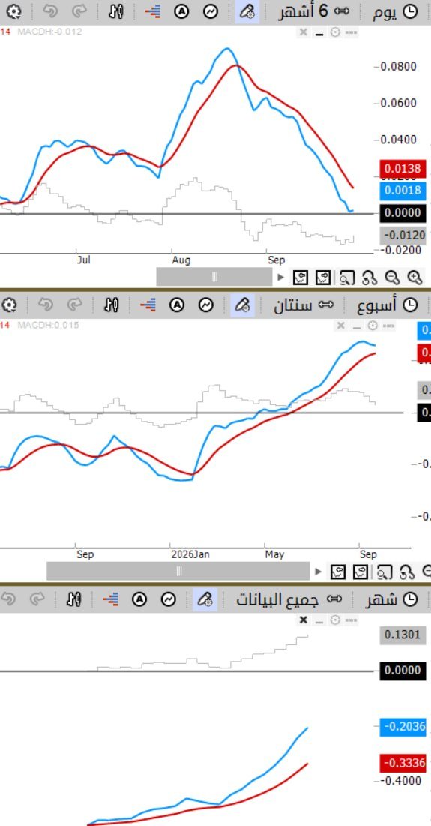431x826 pixels.
Task: Open chart type candle icon in daily toolbar
Action: (115, 11)
